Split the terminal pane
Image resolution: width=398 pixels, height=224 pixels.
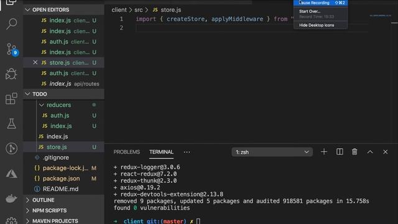tap(340, 152)
